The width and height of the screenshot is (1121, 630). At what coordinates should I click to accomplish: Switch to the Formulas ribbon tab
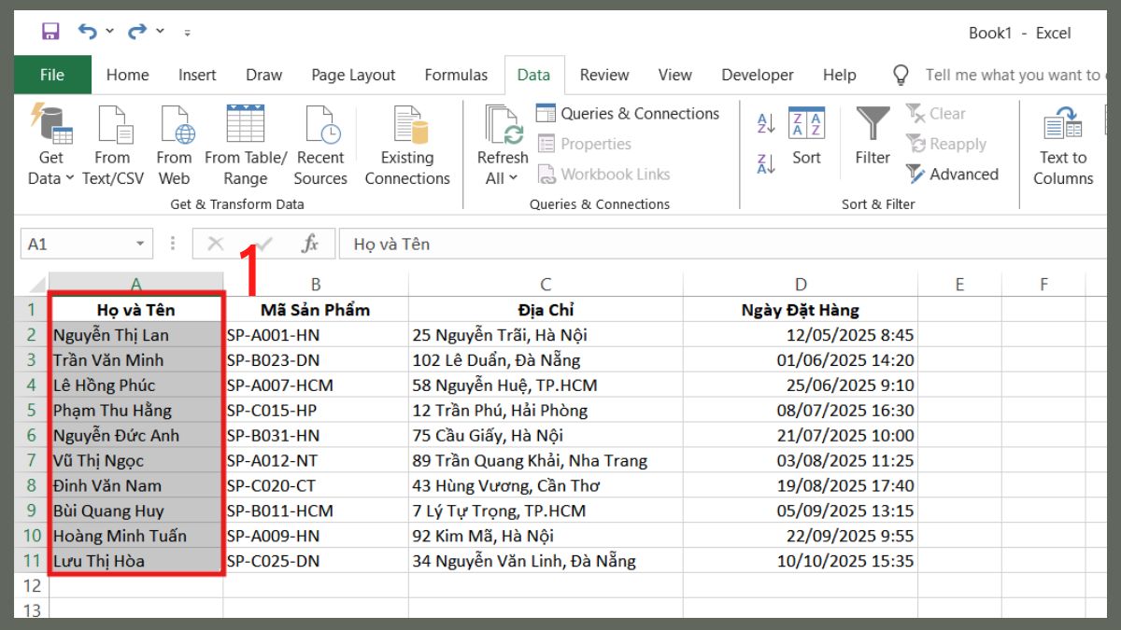(456, 75)
